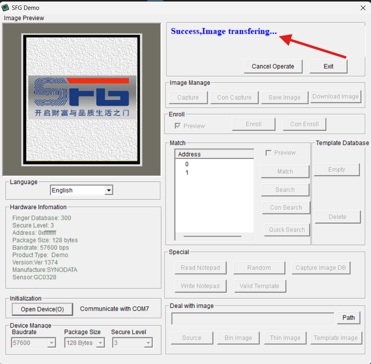Screen dimensions: 371x364
Task: Click the 'Product Type: Demo' info line
Action: 40,255
